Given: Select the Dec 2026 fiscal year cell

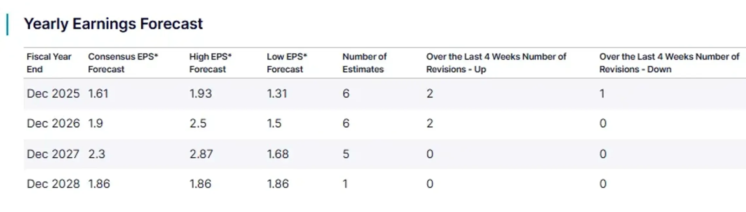Looking at the screenshot, I should point(53,123).
